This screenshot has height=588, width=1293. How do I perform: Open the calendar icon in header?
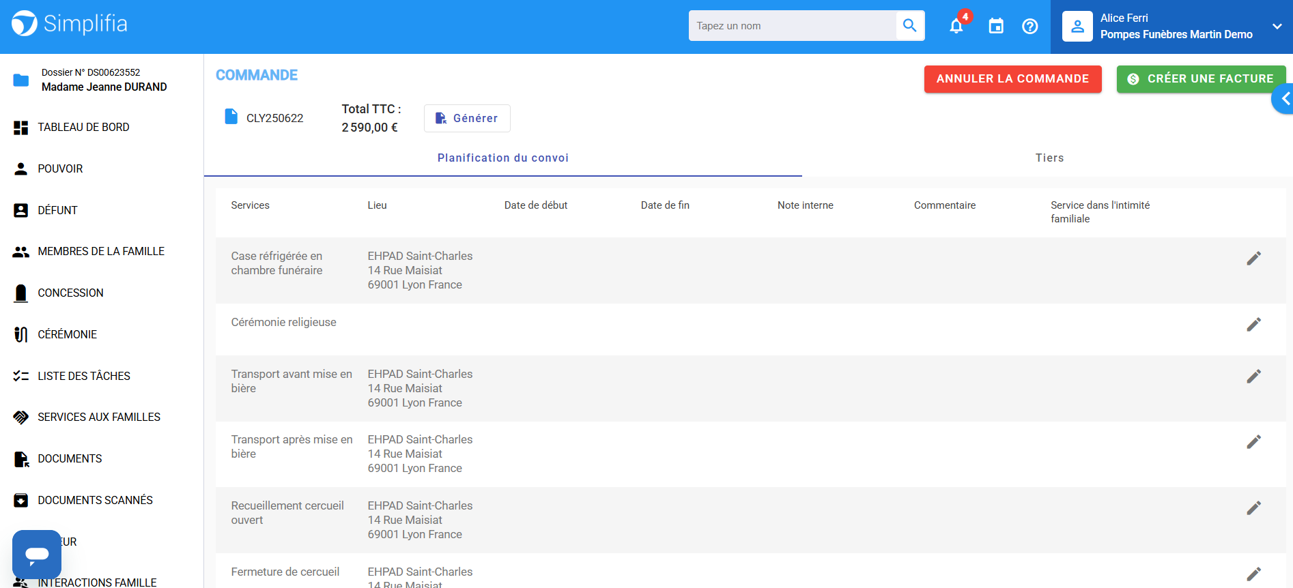point(996,27)
